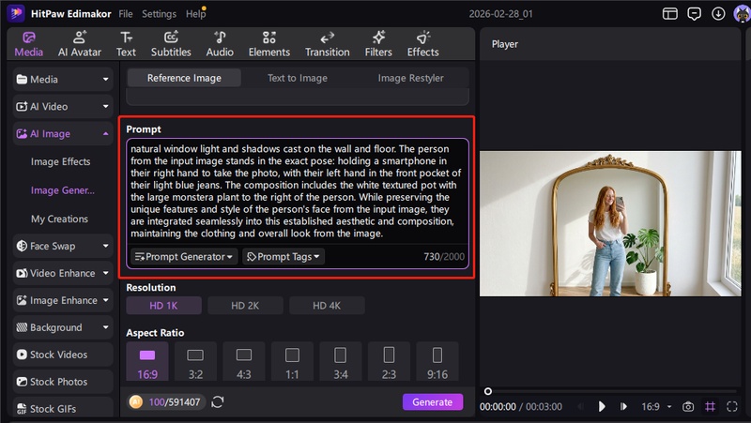Choose the 1:1 aspect ratio

pyautogui.click(x=292, y=362)
